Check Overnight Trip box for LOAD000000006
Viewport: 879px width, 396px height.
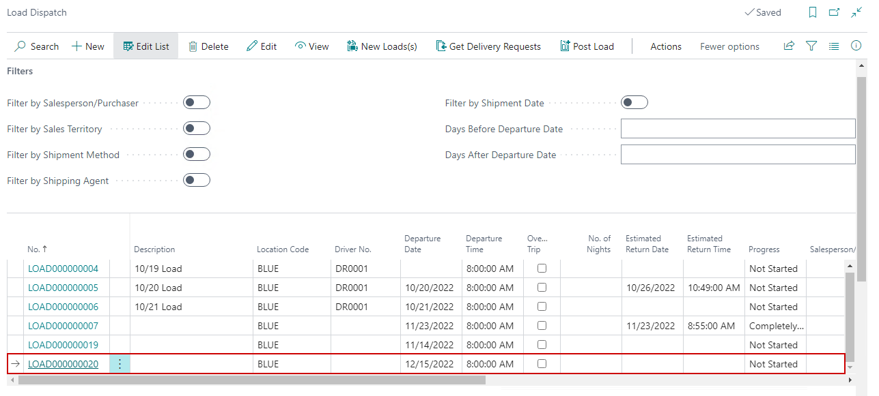542,307
